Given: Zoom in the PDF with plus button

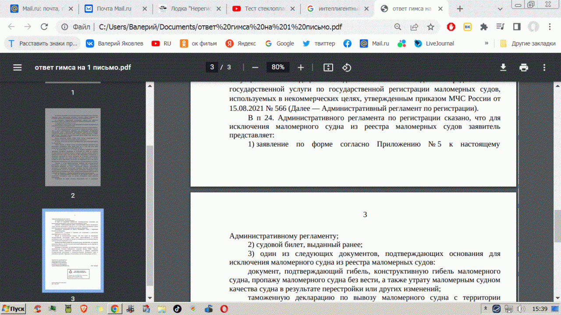Looking at the screenshot, I should point(301,67).
